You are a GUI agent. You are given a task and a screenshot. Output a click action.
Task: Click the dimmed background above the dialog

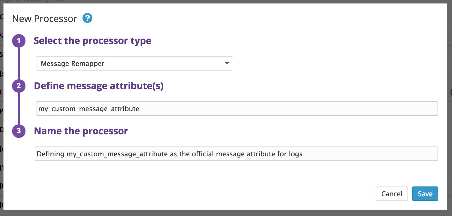(226, 1)
